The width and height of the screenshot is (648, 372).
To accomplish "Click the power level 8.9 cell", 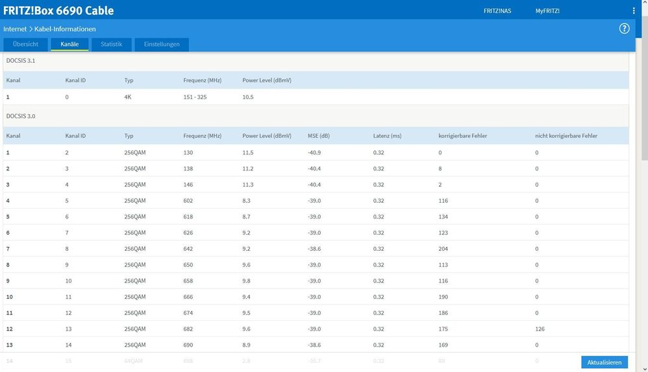I will (x=246, y=345).
